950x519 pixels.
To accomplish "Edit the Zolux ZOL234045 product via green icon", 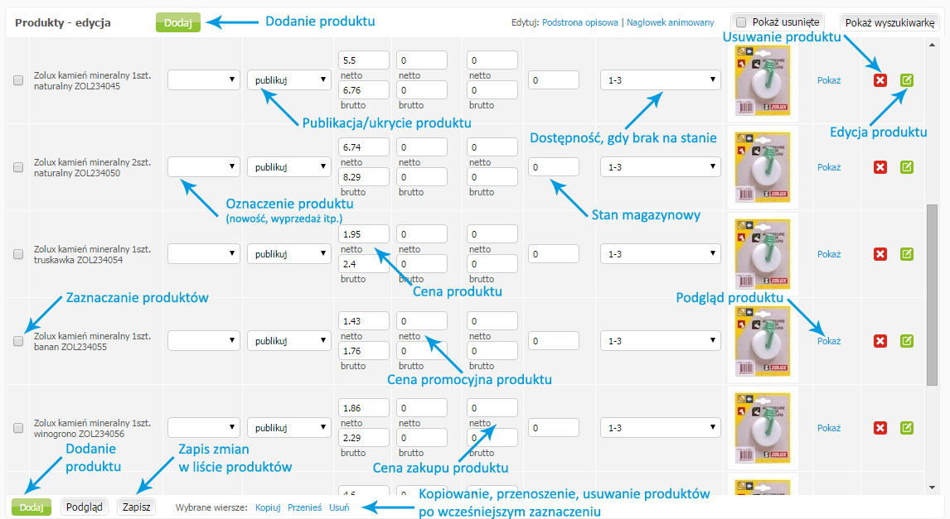I will pos(906,79).
